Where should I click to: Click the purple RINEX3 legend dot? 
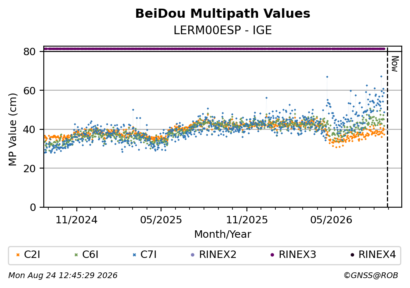(x=272, y=255)
